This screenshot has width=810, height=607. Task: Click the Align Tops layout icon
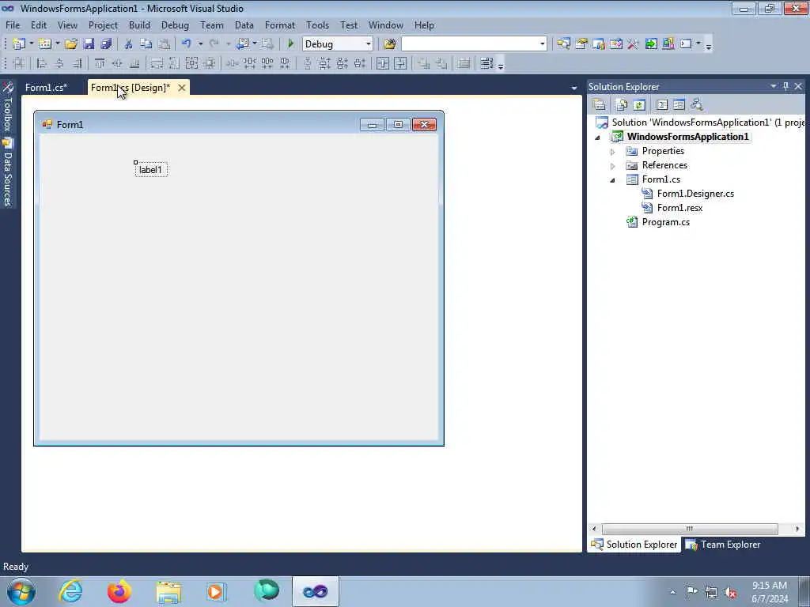point(100,63)
